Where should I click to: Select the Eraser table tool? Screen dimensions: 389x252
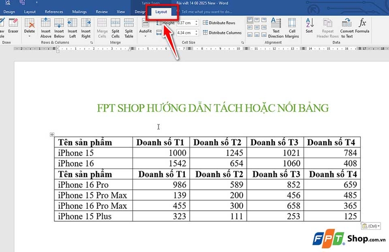13,26
